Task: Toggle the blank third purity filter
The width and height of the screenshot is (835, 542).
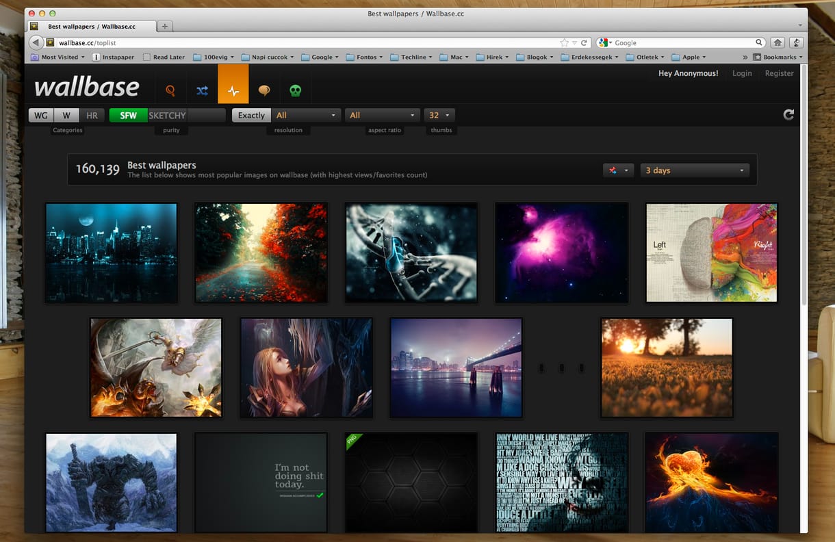Action: pos(206,115)
